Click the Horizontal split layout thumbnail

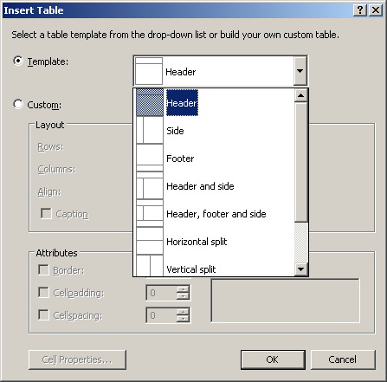[150, 241]
